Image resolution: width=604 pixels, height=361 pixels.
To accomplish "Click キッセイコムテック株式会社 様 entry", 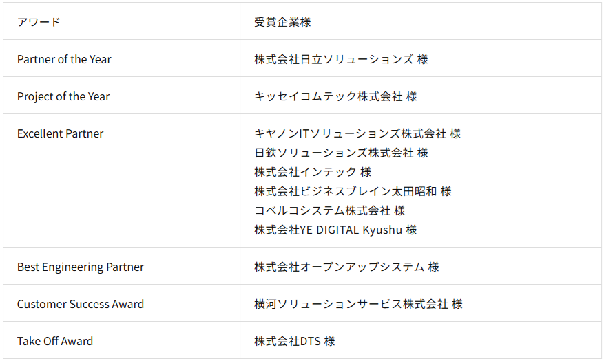I will click(x=335, y=96).
